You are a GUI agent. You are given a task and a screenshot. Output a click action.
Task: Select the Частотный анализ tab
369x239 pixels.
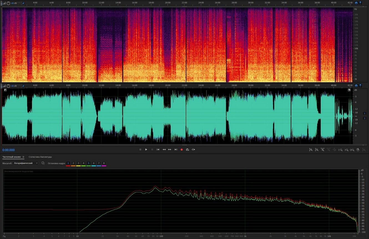(x=12, y=157)
